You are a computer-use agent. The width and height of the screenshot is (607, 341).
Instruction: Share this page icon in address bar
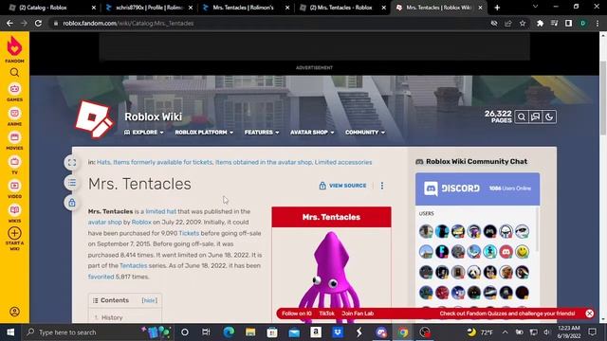[x=508, y=23]
